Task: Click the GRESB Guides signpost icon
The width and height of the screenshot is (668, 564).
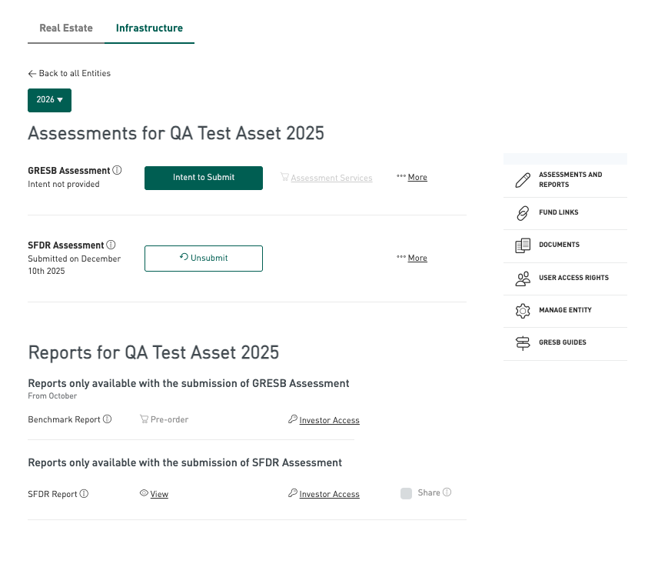Action: tap(523, 343)
